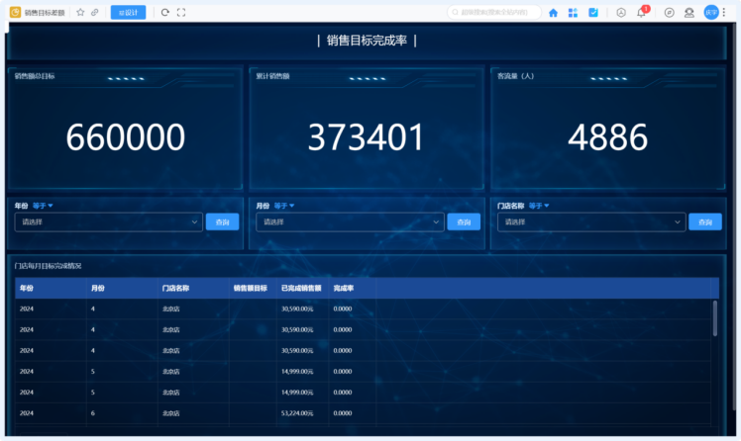Open the 门店名称 请选择 dropdown

pos(591,222)
